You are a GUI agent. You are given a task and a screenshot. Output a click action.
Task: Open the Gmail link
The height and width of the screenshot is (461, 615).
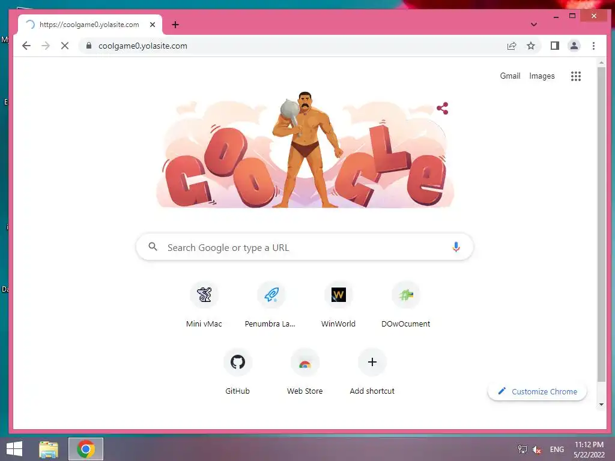pos(510,76)
